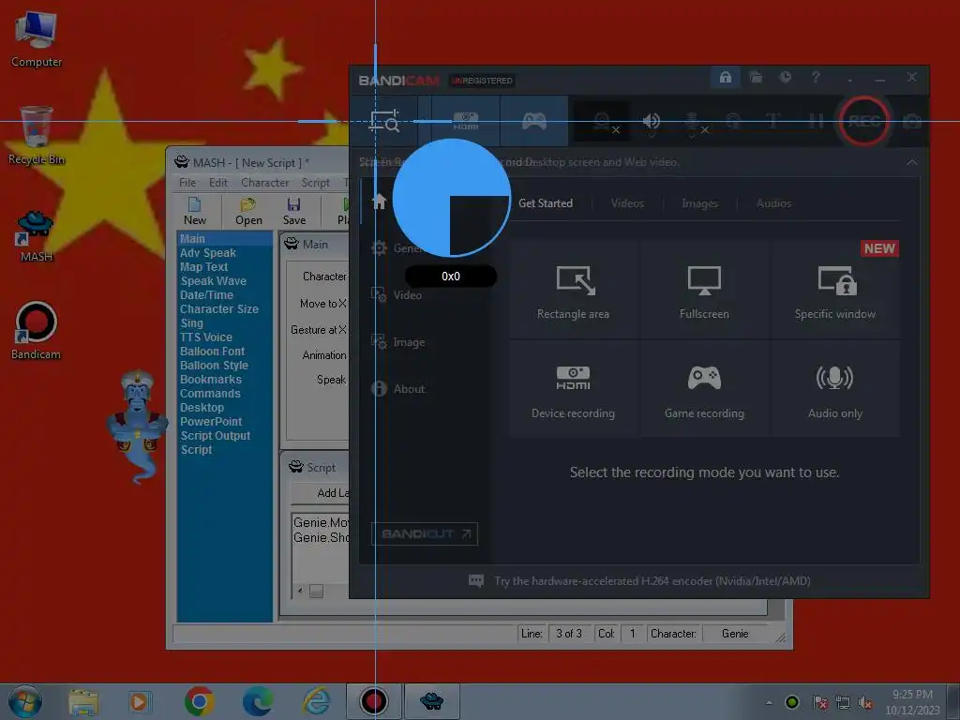This screenshot has width=960, height=720.
Task: Open the Character menu in MASH
Action: click(x=264, y=183)
